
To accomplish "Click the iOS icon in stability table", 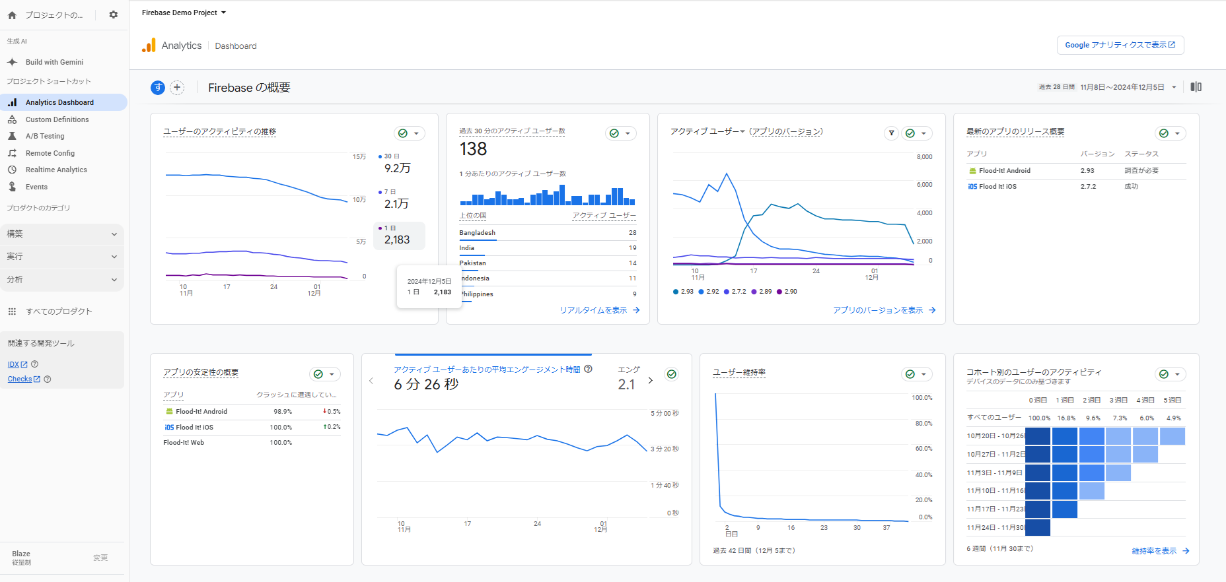I will tap(169, 428).
